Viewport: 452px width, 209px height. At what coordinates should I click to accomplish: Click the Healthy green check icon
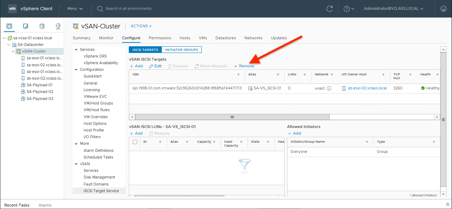click(x=423, y=88)
